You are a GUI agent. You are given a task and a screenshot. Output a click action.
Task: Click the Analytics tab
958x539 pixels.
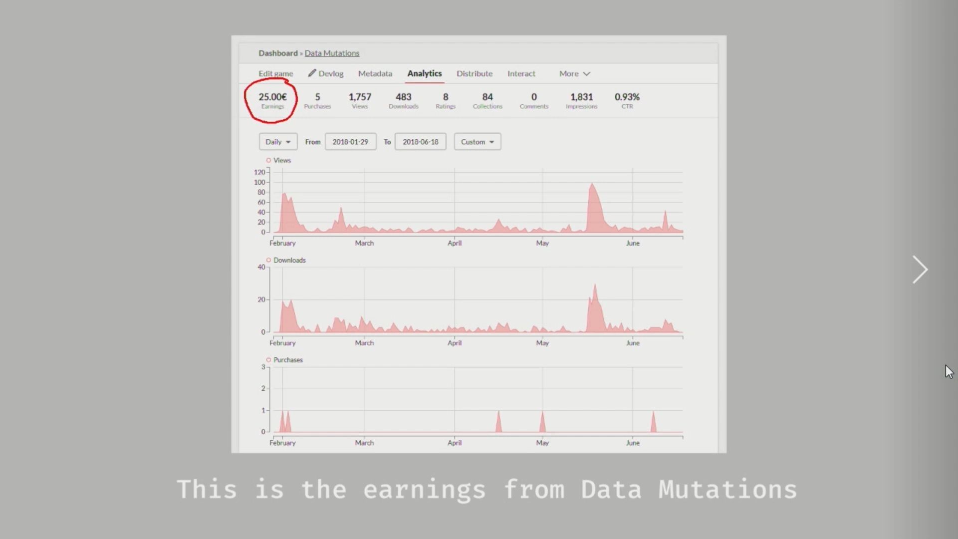(x=425, y=73)
